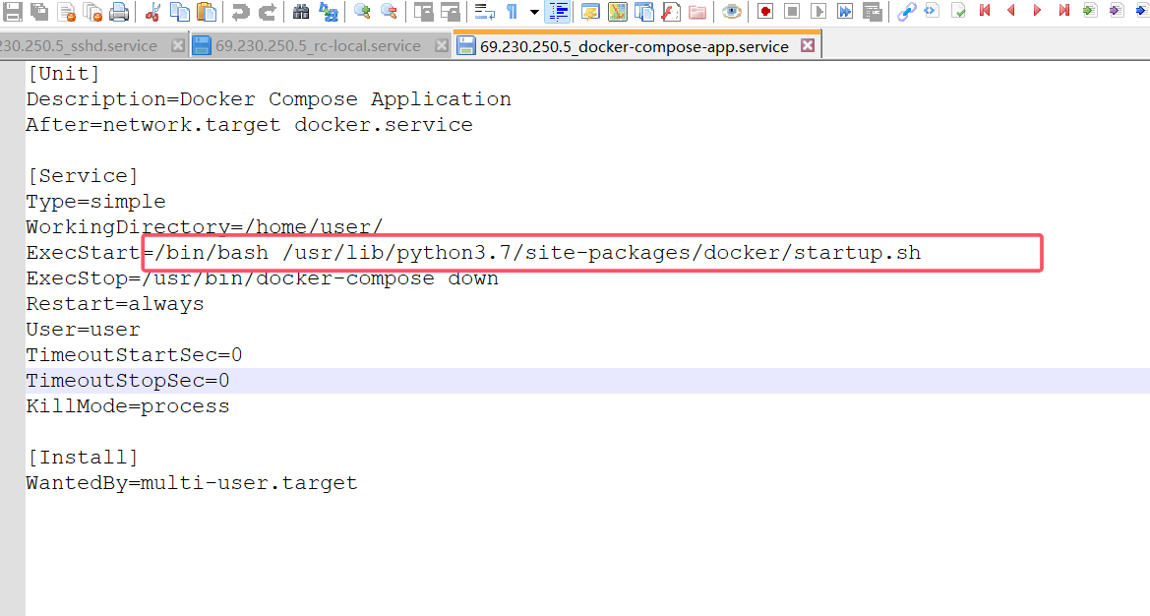Click the Cut scissors icon
This screenshot has height=616, width=1150.
click(x=152, y=11)
